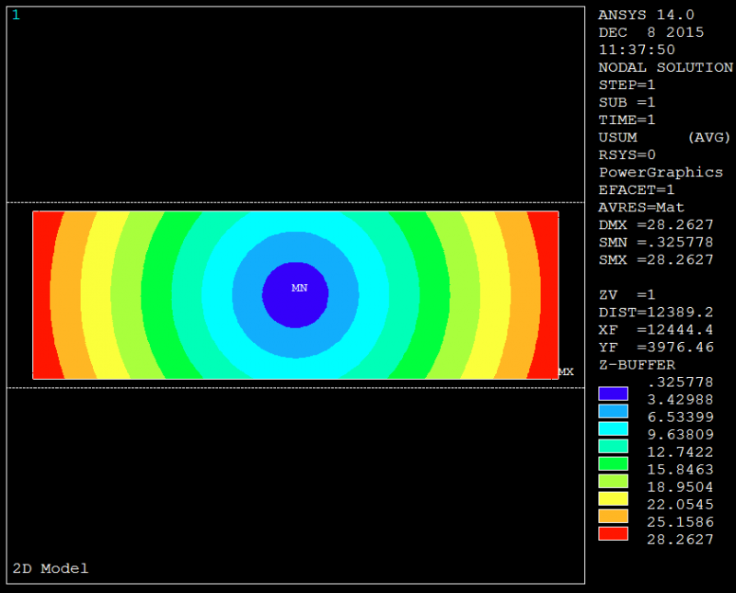Viewport: 736px width, 593px height.
Task: Click the MX maximum marker label
Action: click(x=566, y=371)
